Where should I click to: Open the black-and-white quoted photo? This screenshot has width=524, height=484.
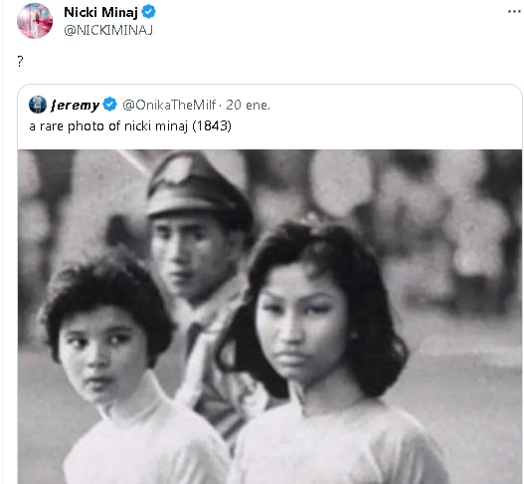point(269,317)
